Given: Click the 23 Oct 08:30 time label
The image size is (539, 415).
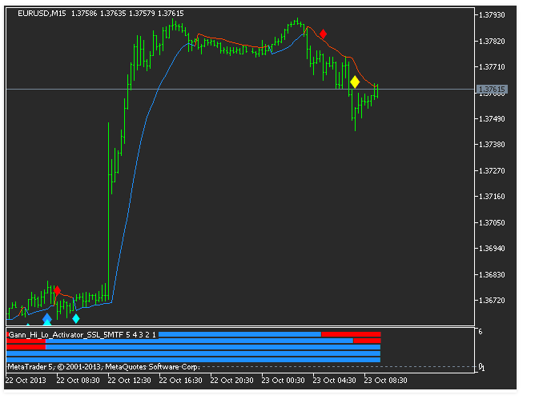Looking at the screenshot, I should (385, 381).
